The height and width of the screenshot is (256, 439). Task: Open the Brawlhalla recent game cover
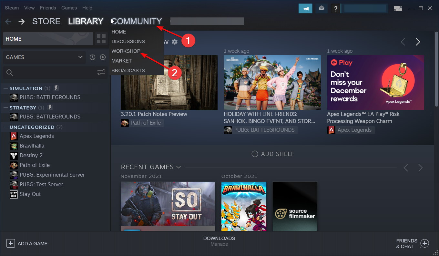point(244,206)
